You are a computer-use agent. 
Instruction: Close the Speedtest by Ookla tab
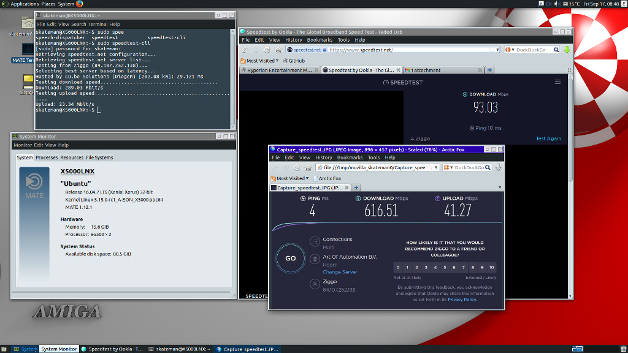(x=398, y=70)
